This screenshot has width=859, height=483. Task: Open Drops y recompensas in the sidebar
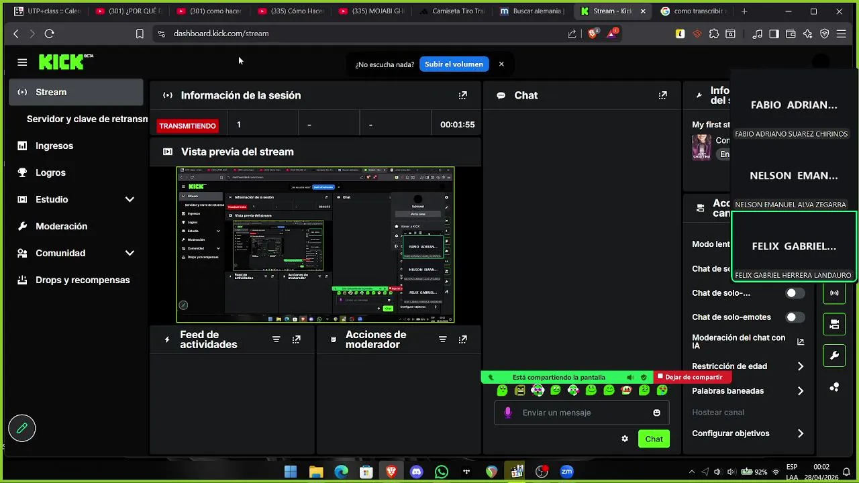(76, 280)
